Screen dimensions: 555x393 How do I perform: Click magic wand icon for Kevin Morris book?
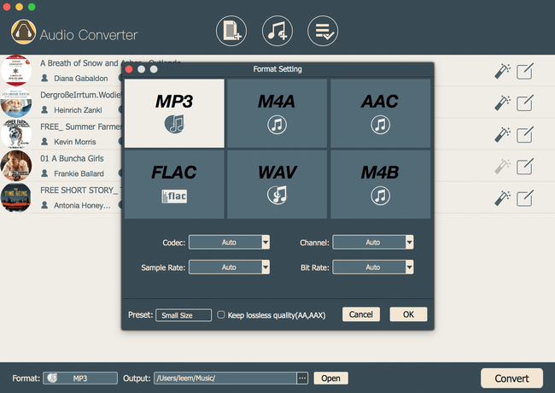tap(502, 135)
